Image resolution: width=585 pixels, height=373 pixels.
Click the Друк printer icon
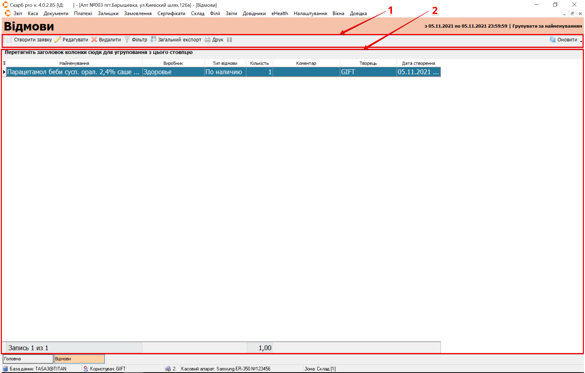tap(207, 40)
